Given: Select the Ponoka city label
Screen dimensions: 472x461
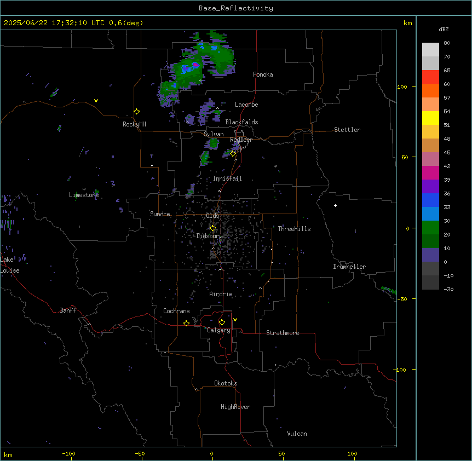Looking at the screenshot, I should click(263, 74).
